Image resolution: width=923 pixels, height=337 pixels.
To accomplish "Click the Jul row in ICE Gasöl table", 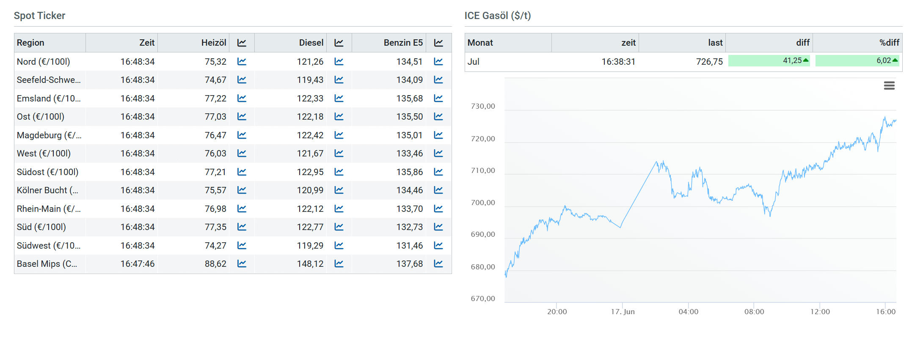I will pyautogui.click(x=474, y=62).
